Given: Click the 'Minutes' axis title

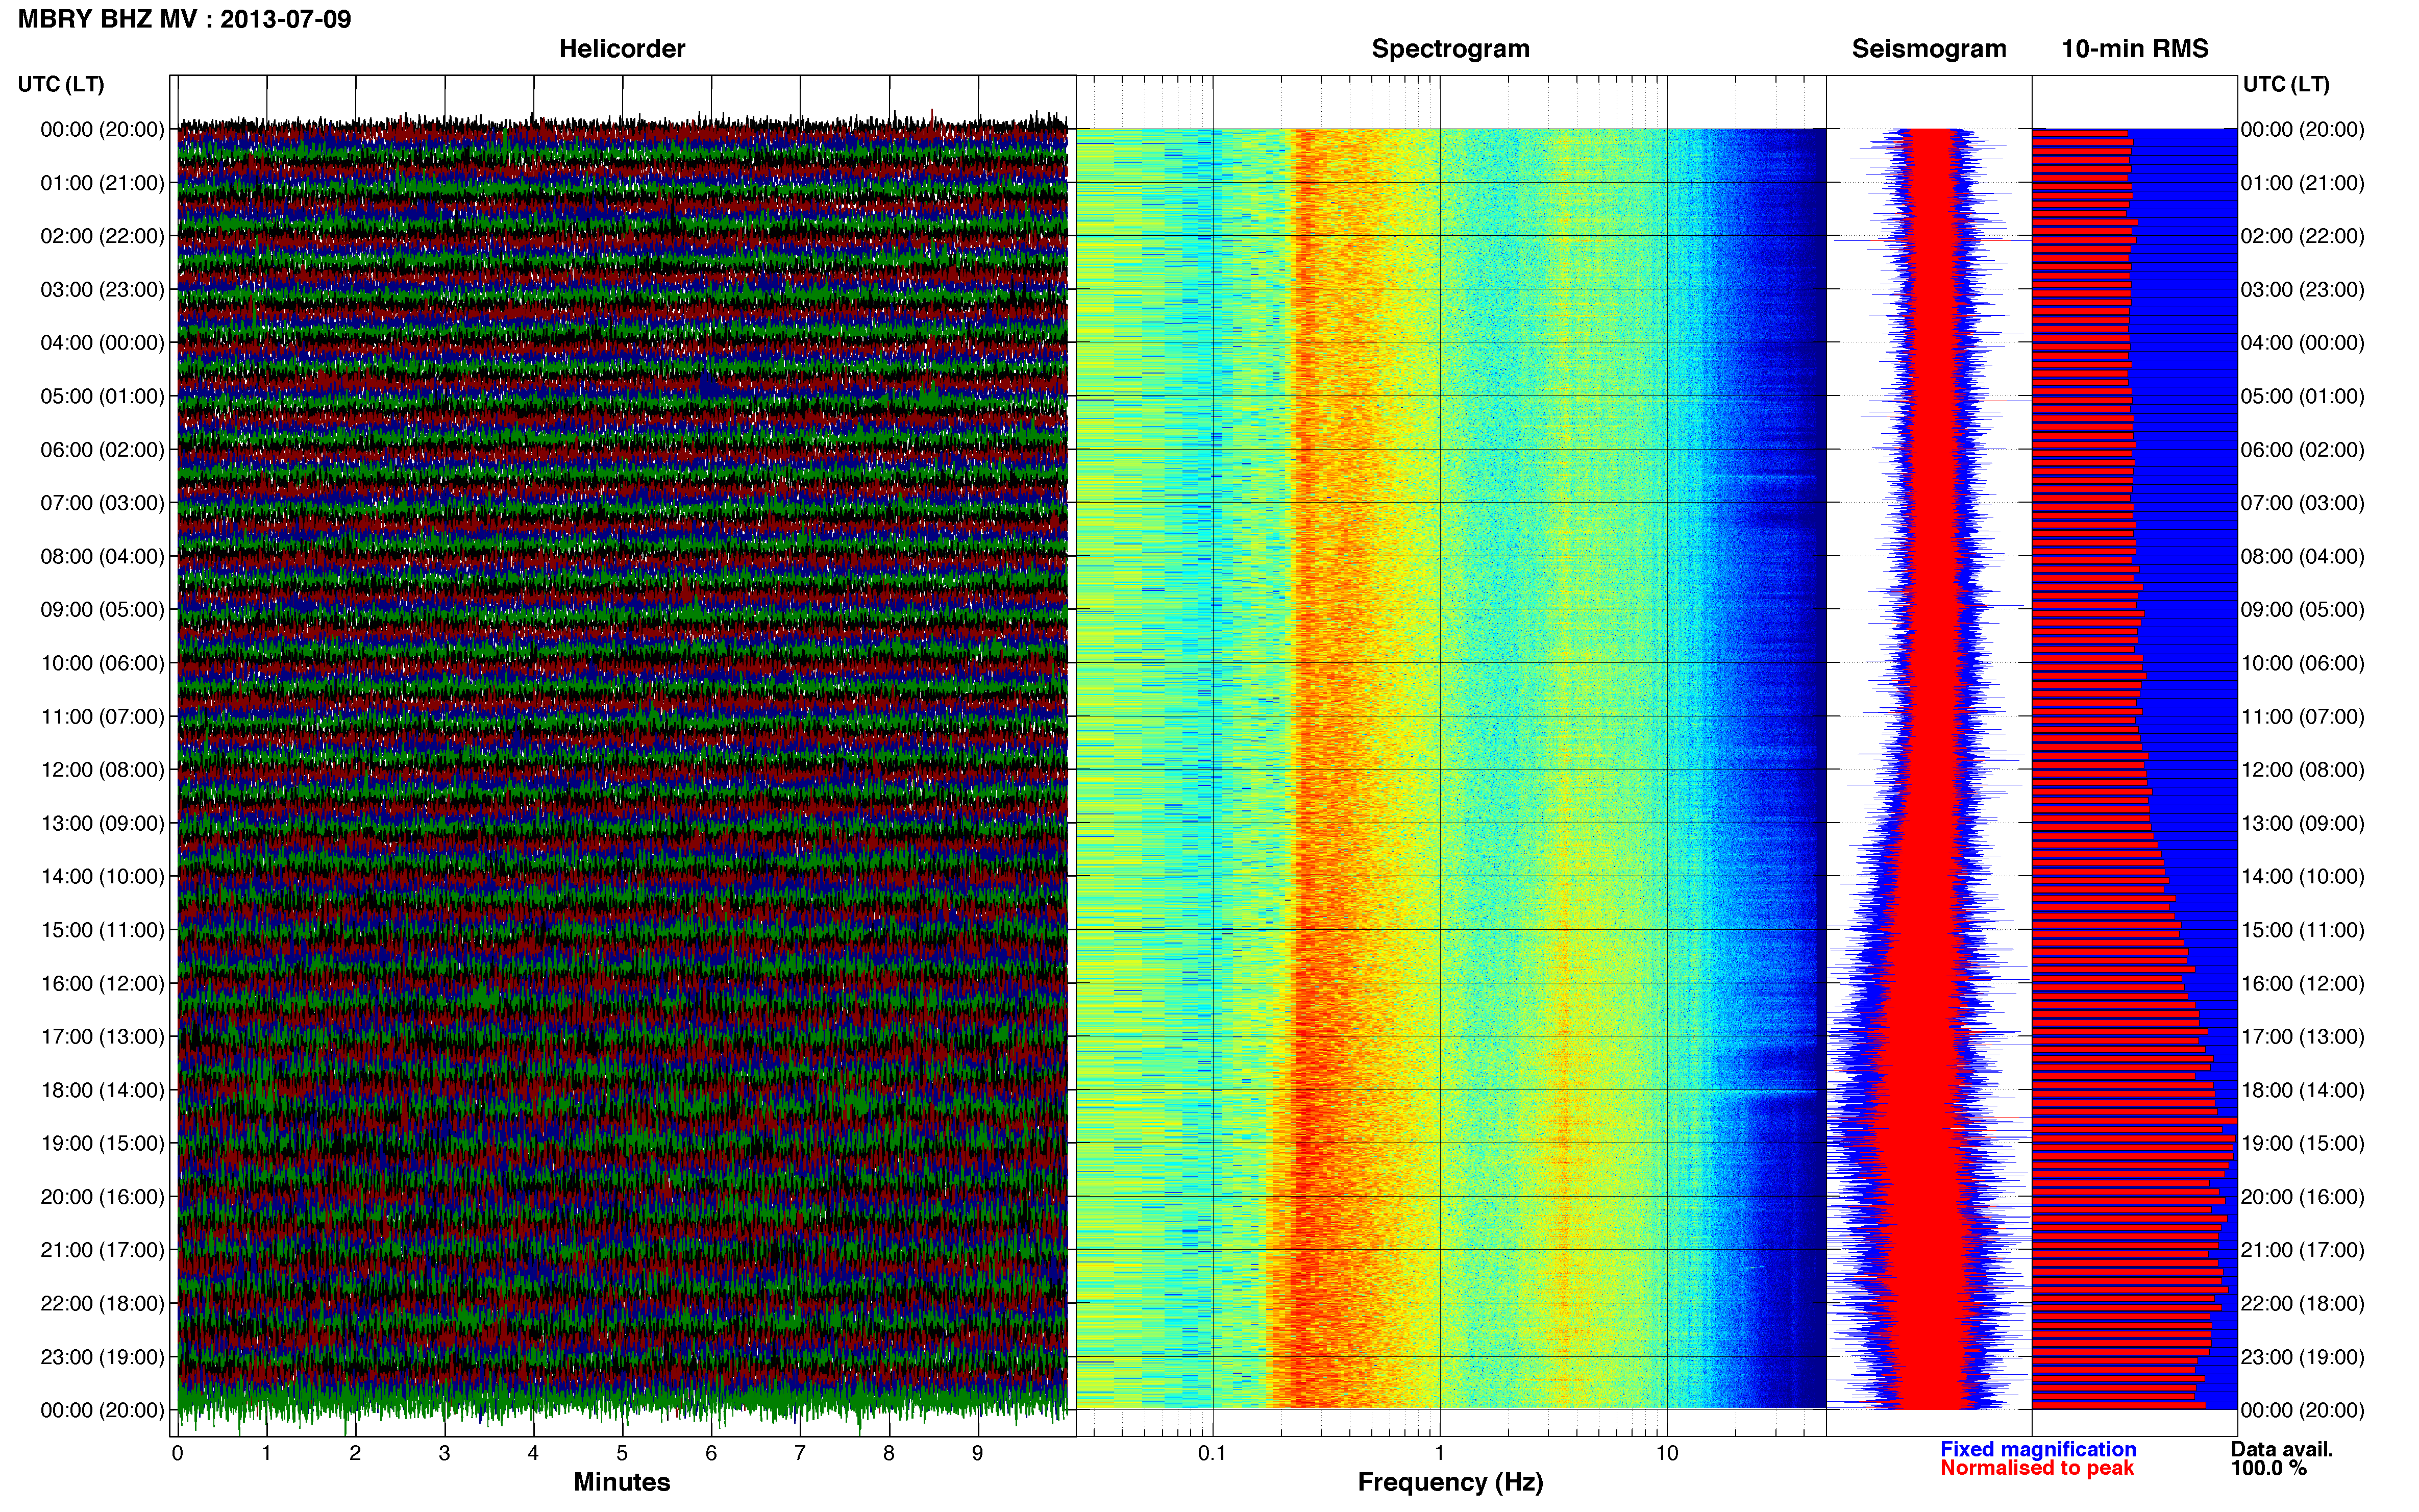Looking at the screenshot, I should coord(622,1482).
